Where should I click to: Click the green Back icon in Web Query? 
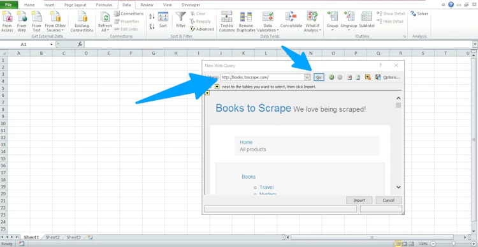pyautogui.click(x=331, y=78)
